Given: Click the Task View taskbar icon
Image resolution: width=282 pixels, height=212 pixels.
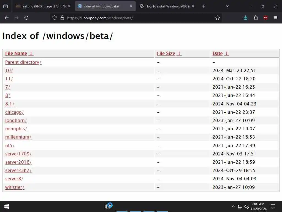Looking at the screenshot, I should [x=109, y=206].
